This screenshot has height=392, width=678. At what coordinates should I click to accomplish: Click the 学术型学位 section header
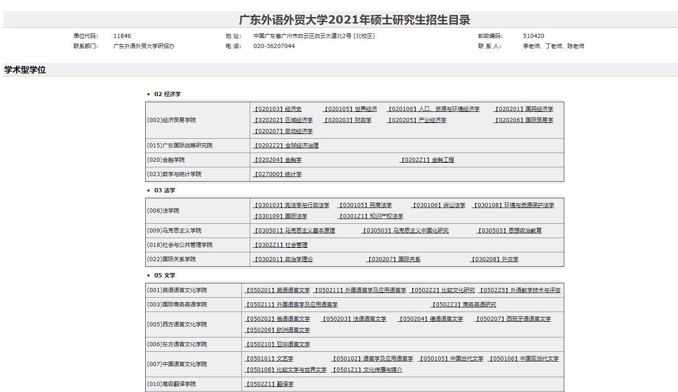[x=25, y=70]
